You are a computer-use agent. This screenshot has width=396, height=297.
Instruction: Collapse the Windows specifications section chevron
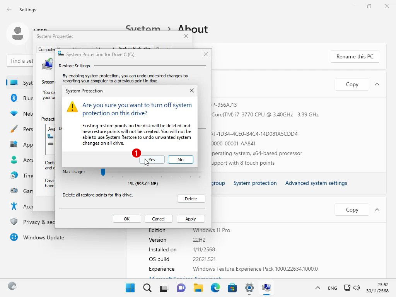pos(377,210)
